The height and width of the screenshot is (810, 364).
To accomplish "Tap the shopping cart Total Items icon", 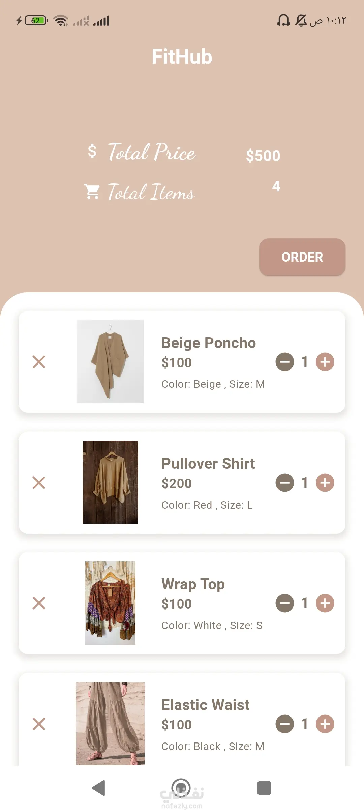I will pos(92,192).
